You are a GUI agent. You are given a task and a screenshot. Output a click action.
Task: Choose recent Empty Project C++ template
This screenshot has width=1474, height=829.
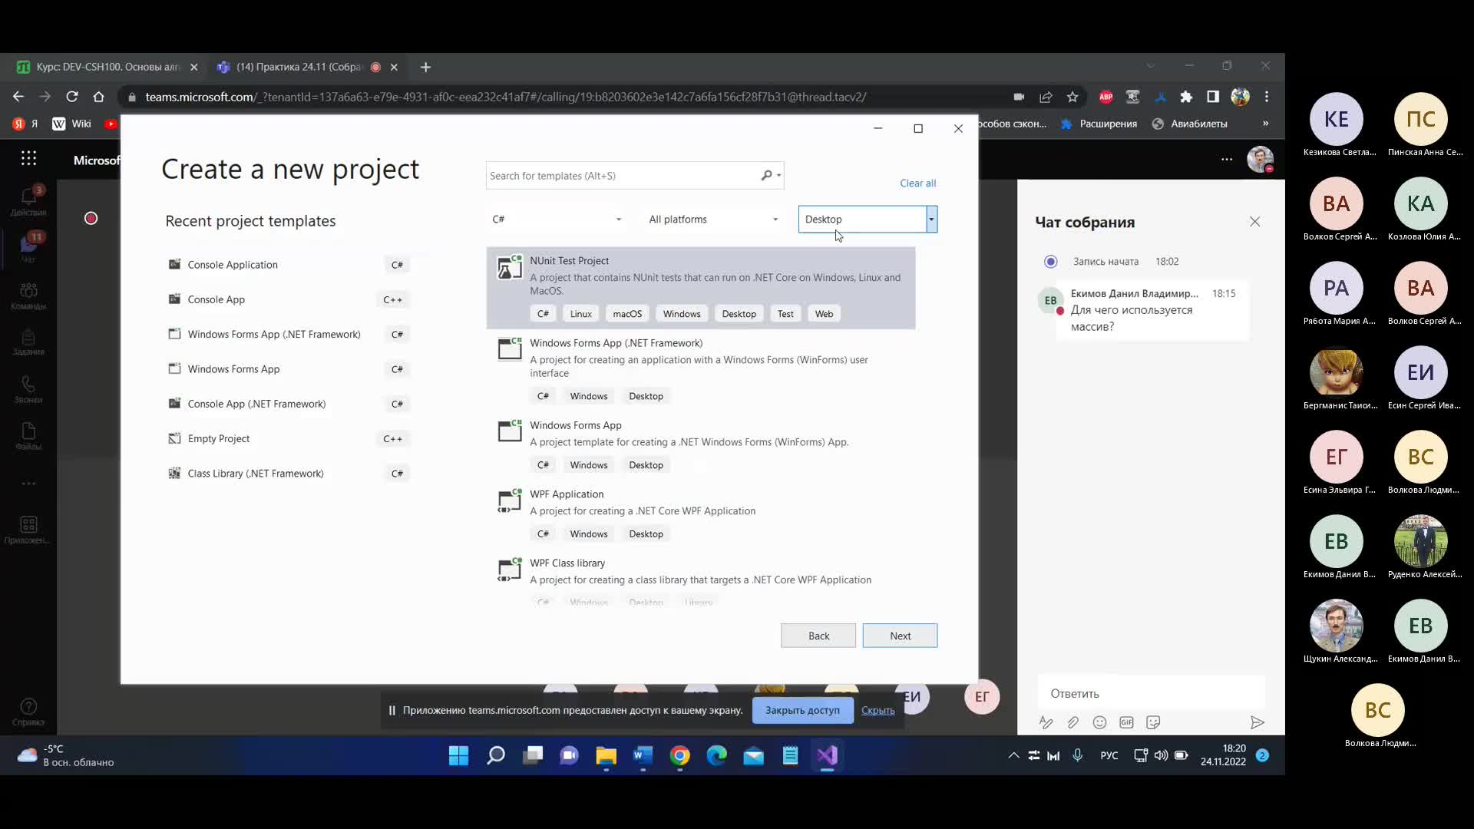point(288,439)
